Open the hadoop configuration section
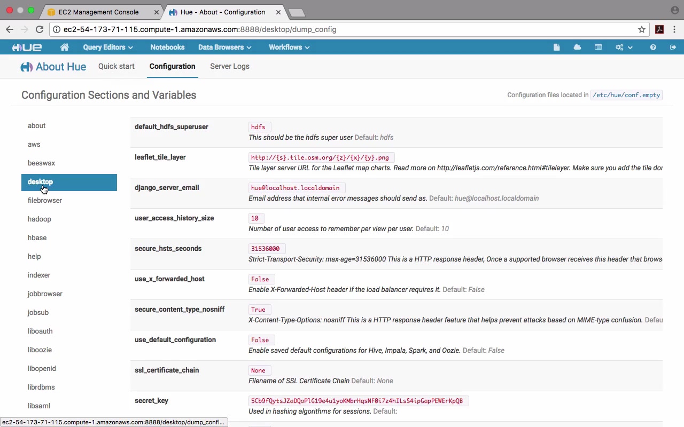 [x=40, y=219]
